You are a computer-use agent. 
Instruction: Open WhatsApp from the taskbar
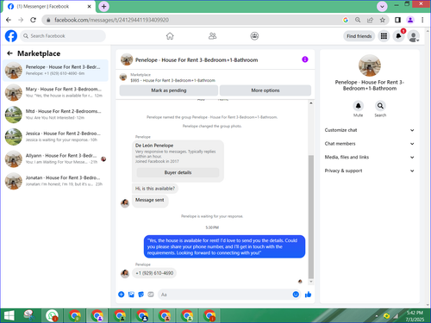52,316
